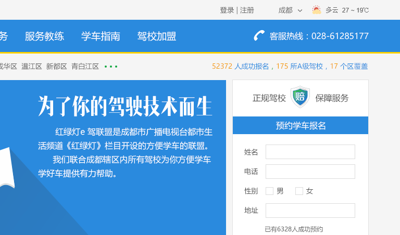Check the 男 gender checkbox
Image resolution: width=400 pixels, height=235 pixels.
tap(269, 191)
